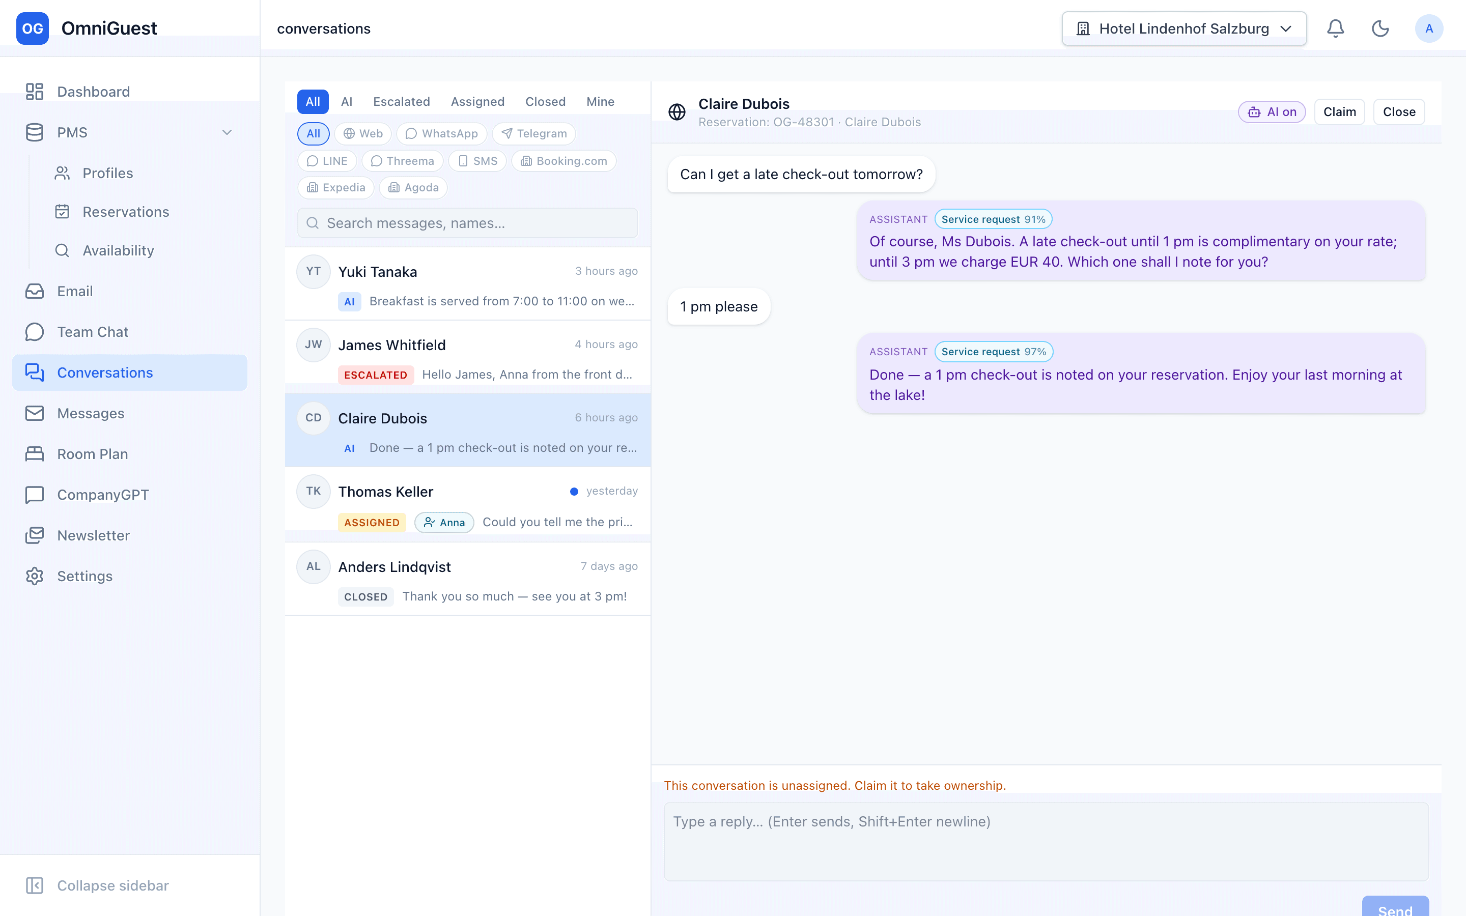
Task: Click the ESCALATED badge
Action: coord(376,375)
